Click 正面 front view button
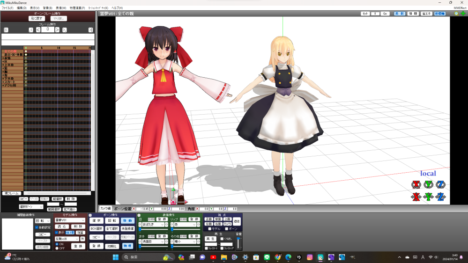Image resolution: width=468 pixels, height=263 pixels. [x=208, y=219]
